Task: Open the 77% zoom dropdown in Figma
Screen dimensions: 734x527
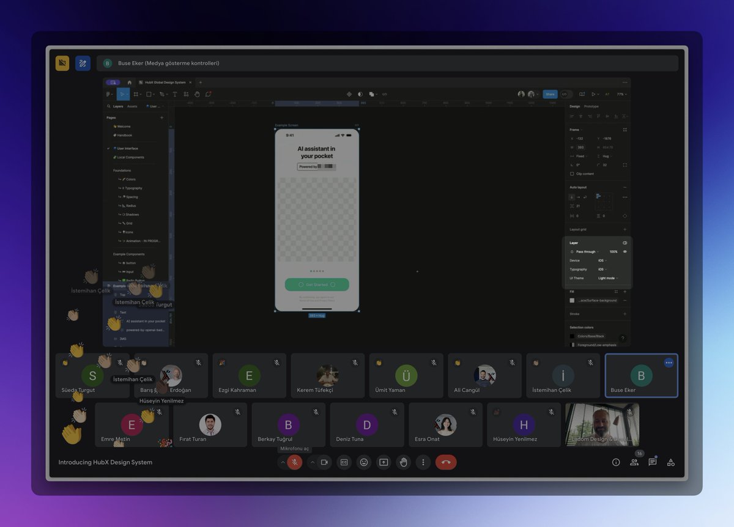Action: [x=621, y=94]
